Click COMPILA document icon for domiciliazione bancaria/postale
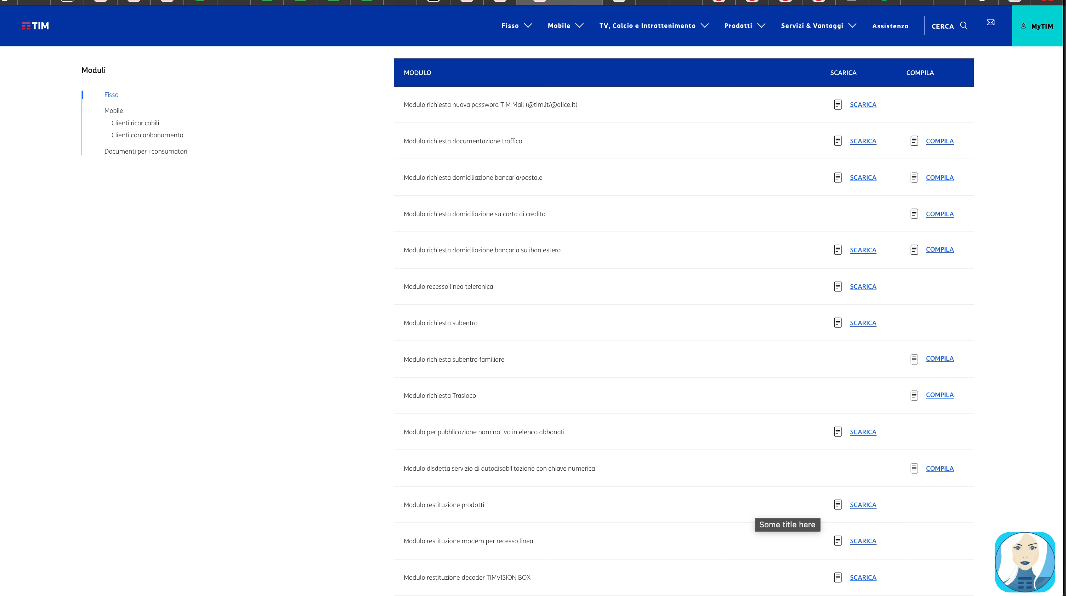1066x596 pixels. pyautogui.click(x=914, y=177)
